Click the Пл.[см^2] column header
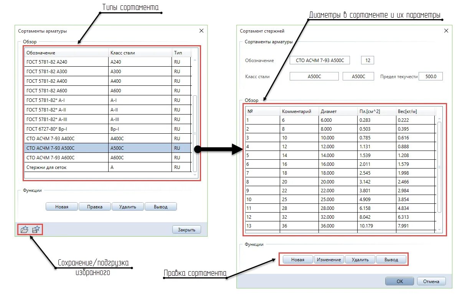The height and width of the screenshot is (298, 462). pyautogui.click(x=377, y=111)
